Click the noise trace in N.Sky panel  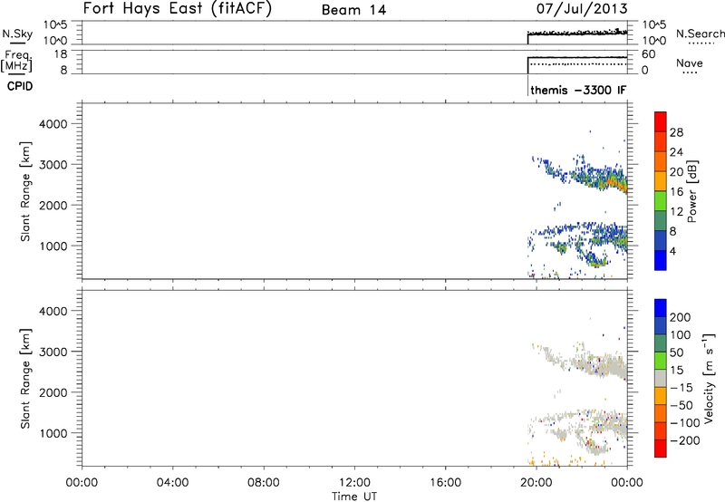click(x=577, y=33)
